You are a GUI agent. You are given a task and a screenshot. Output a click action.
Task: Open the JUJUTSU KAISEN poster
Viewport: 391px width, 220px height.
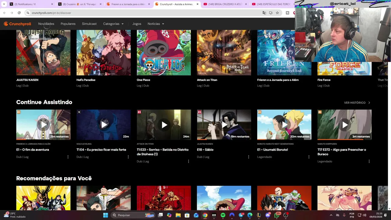pos(43,53)
